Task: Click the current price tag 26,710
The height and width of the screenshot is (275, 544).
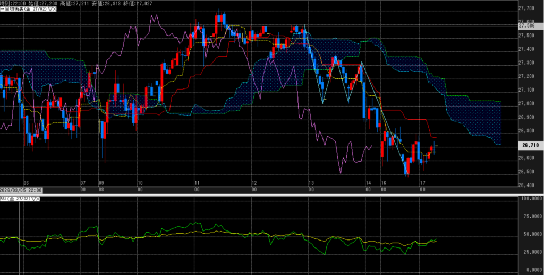Action: point(531,145)
